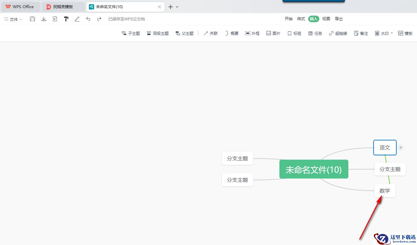Click the save icon in toolbar
417x245 pixels.
click(32, 19)
